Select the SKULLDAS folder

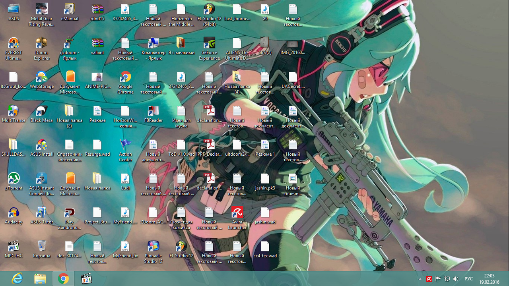point(14,147)
